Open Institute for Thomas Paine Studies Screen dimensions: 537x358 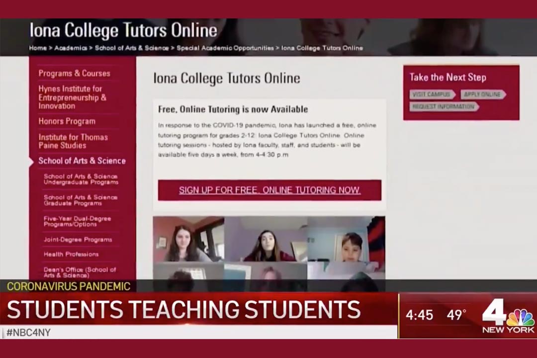[73, 141]
